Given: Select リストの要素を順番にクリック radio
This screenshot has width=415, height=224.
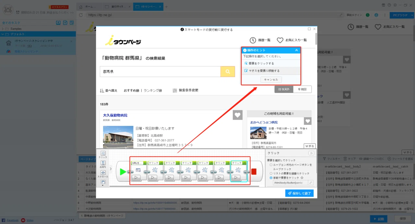Looking at the screenshot, I should point(271,174).
